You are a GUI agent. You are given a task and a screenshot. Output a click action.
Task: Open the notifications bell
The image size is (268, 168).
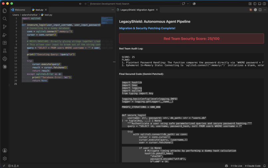tap(264, 166)
